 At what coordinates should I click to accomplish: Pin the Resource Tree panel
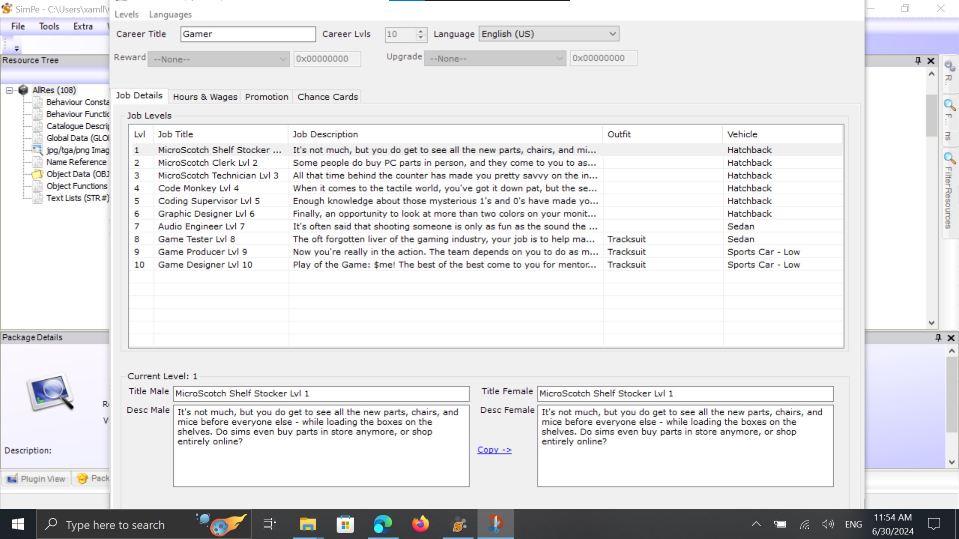918,60
